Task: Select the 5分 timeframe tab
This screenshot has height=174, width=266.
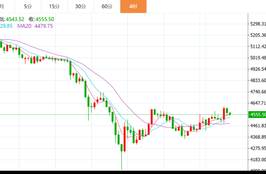Action: click(28, 7)
